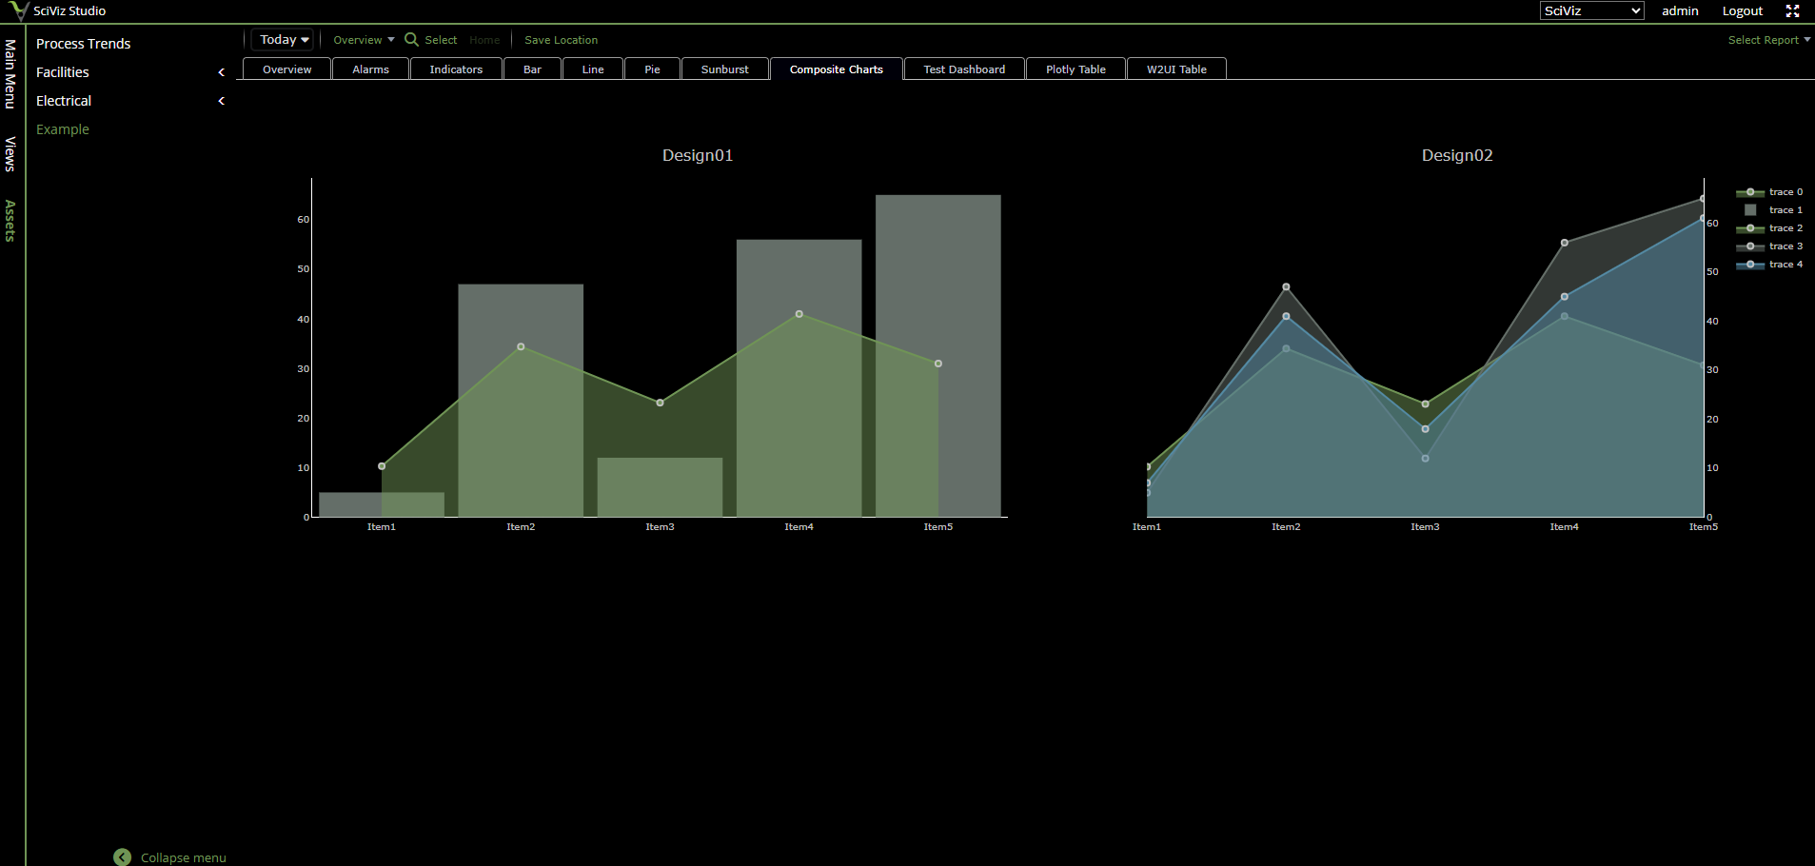
Task: Toggle fullscreen mode icon
Action: tap(1792, 11)
